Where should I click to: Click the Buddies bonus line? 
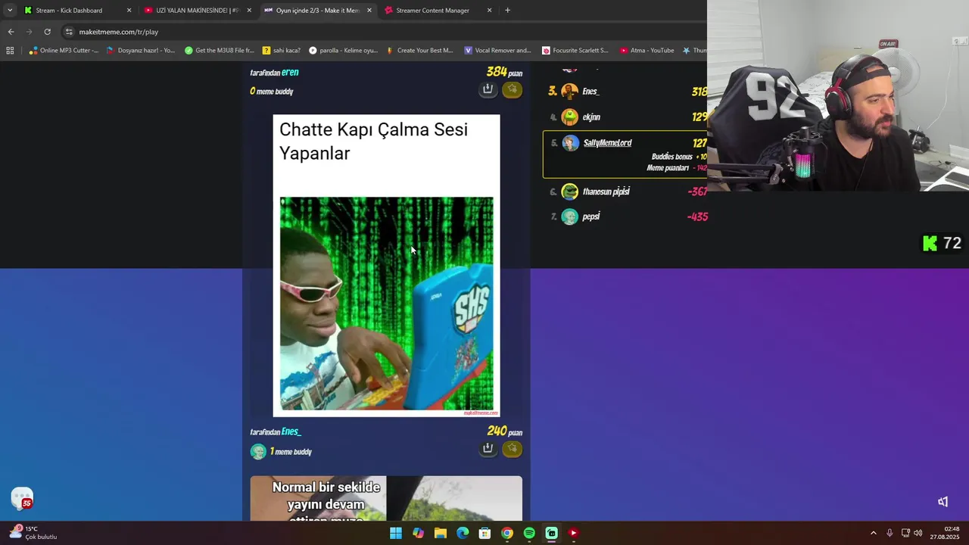[678, 157]
